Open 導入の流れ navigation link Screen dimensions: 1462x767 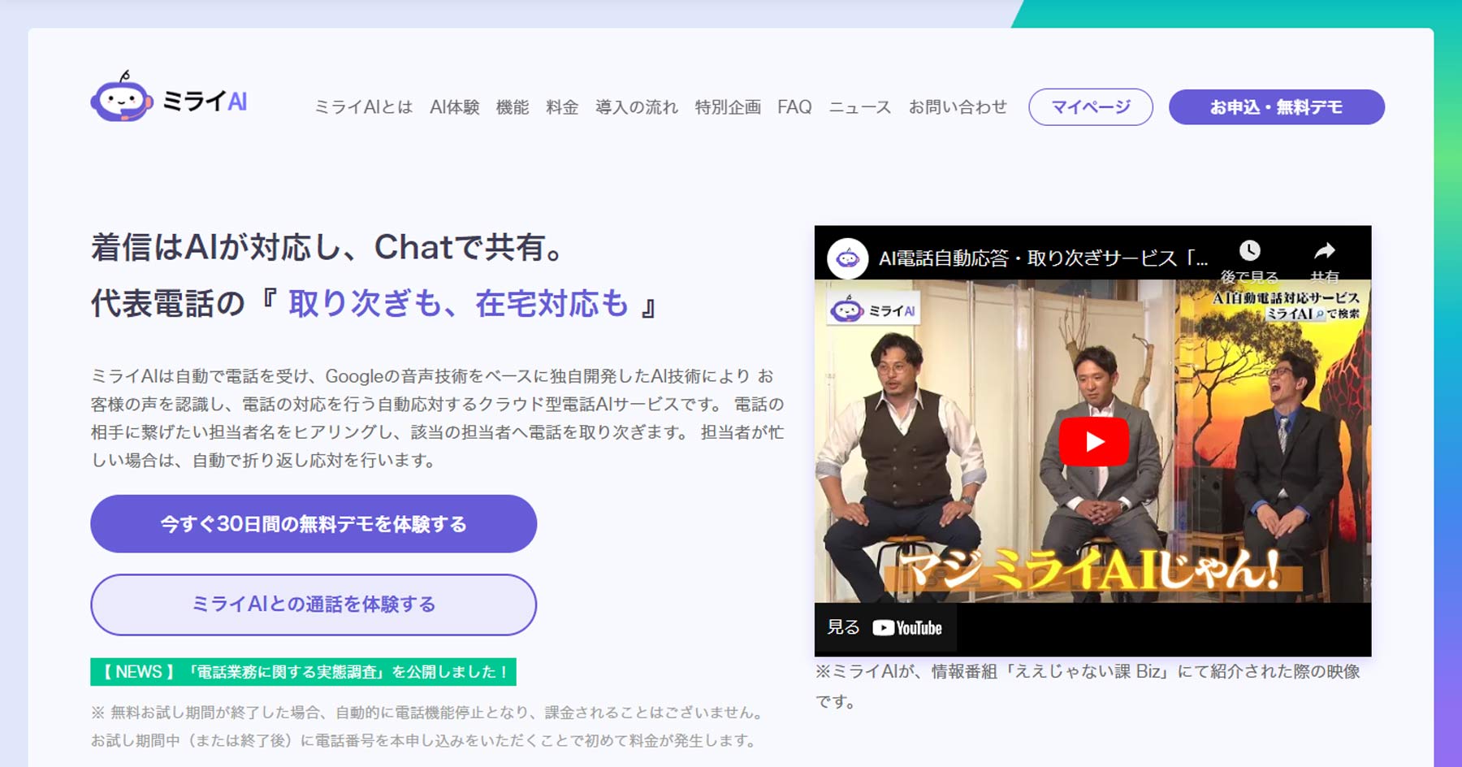point(637,107)
